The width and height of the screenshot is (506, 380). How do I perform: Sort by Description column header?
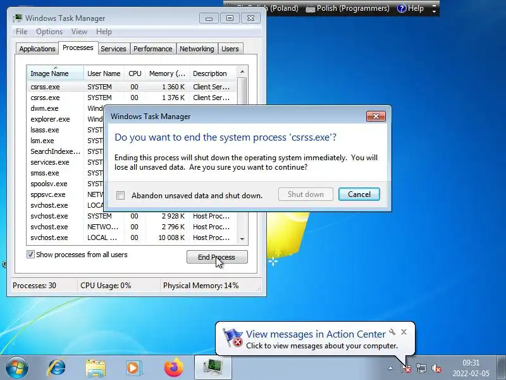tap(213, 73)
